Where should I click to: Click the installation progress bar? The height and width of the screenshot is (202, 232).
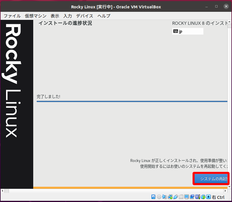coord(132,101)
